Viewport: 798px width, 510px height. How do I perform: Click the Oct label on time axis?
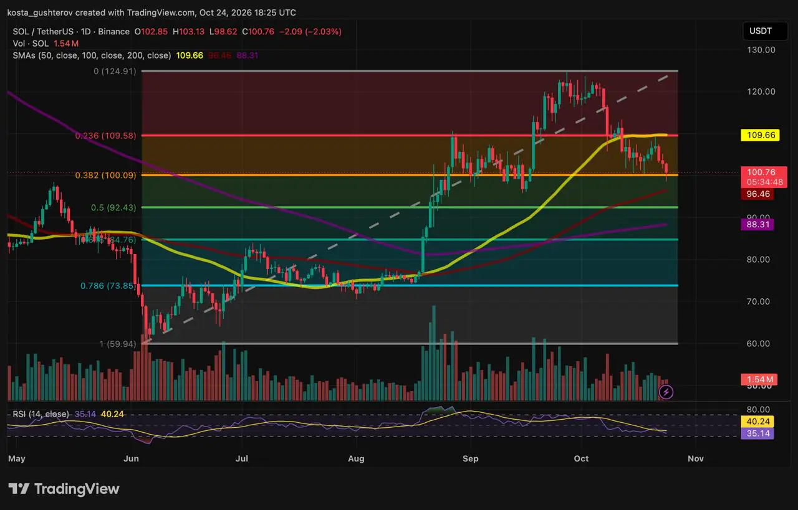click(581, 458)
